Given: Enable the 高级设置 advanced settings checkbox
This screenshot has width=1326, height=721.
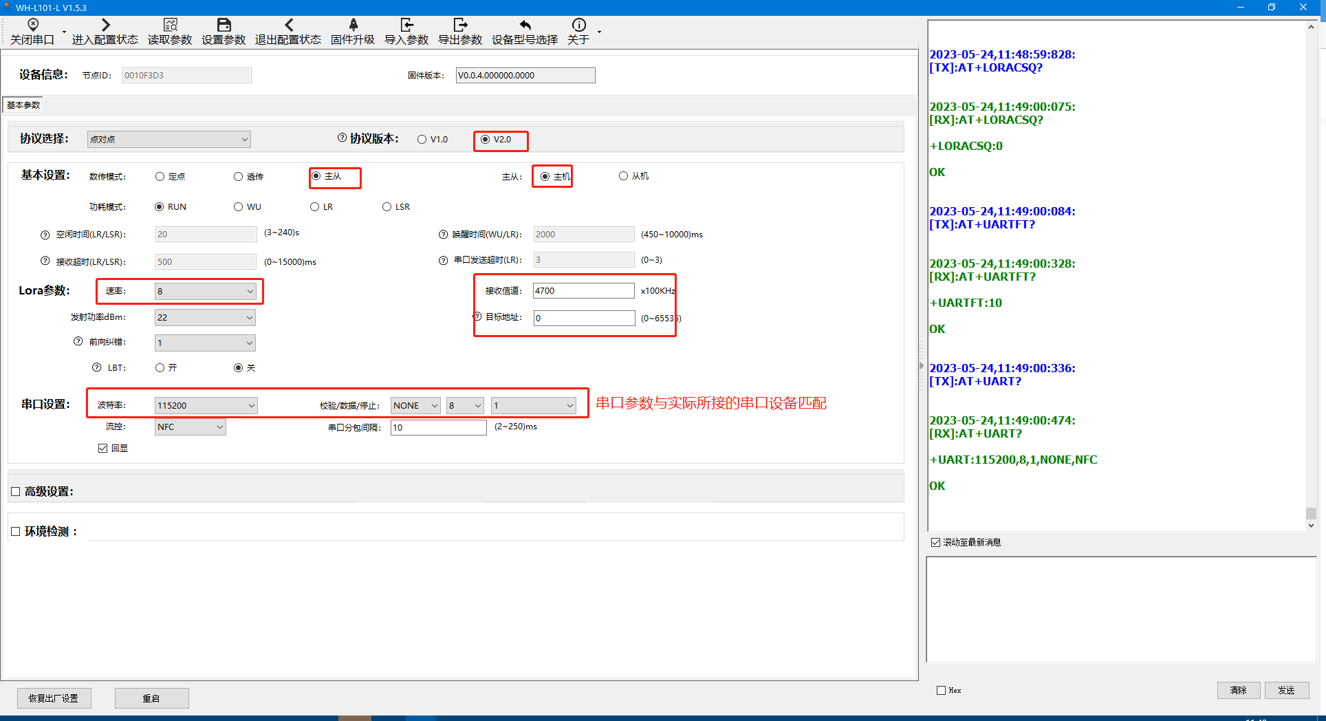Looking at the screenshot, I should 16,492.
